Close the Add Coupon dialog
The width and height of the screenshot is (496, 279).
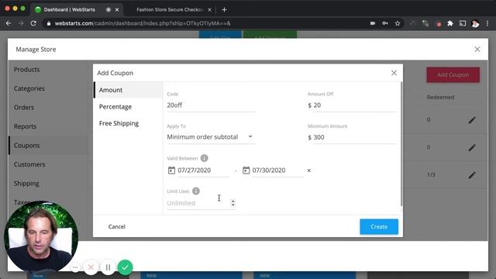coord(394,73)
